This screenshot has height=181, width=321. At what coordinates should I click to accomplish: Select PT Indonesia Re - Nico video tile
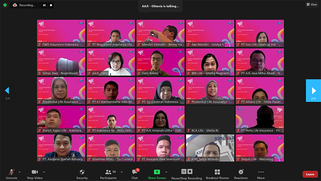click(111, 119)
